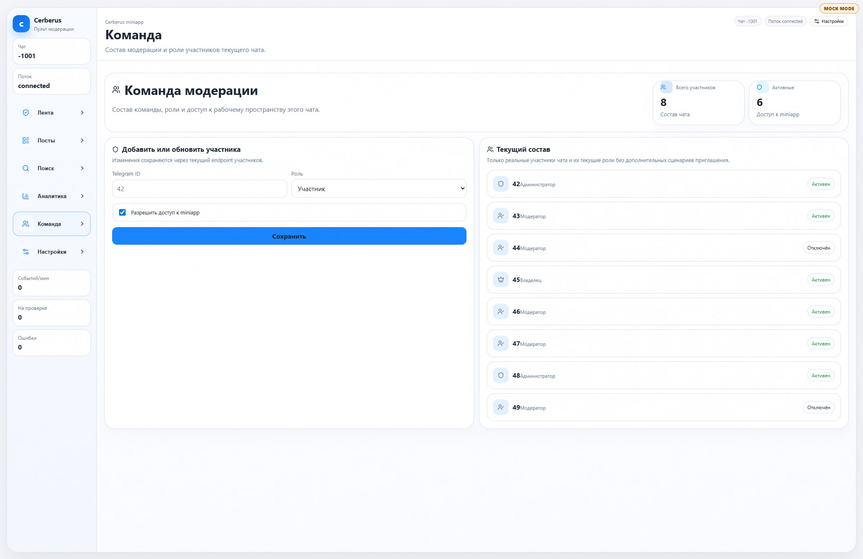Viewport: 863px width, 559px height.
Task: Click the crown avatar icon of member 45
Action: coord(501,280)
